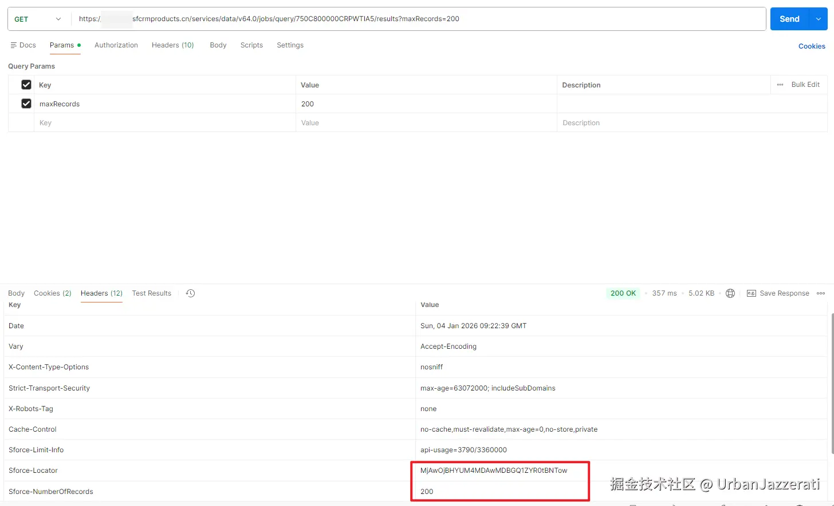Click the Send button
This screenshot has width=834, height=506.
click(x=789, y=19)
